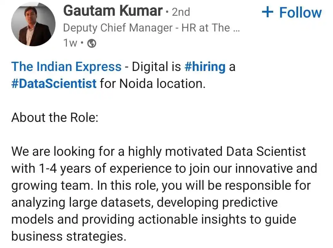
Task: Click the Gautam Kumar name link
Action: tap(113, 11)
